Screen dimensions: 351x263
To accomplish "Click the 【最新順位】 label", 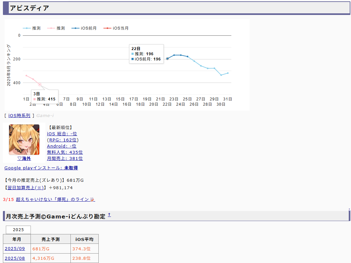I will pos(60,127).
